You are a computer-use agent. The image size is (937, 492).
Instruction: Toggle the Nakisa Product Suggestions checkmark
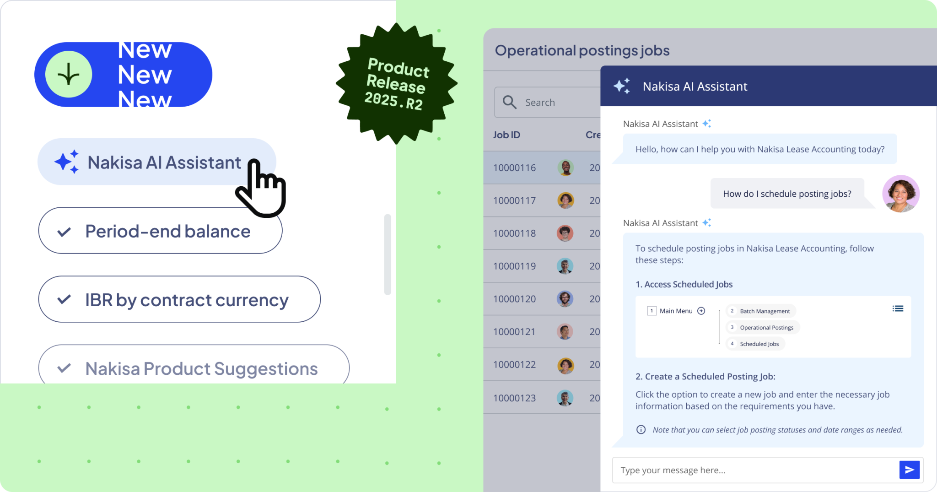coord(65,368)
